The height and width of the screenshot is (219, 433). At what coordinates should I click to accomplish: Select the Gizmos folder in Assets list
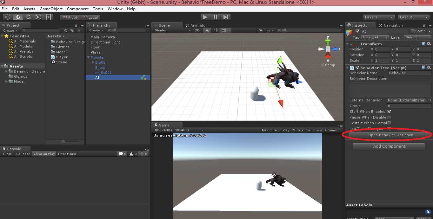click(x=60, y=47)
